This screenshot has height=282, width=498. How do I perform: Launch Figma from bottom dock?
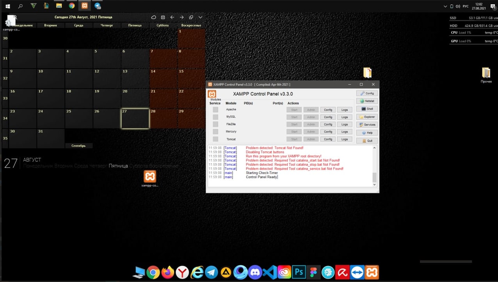[x=313, y=272]
